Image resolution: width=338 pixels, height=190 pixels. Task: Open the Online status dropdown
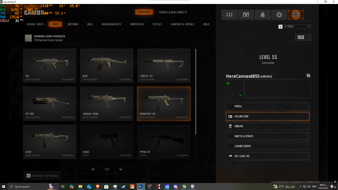point(297,27)
